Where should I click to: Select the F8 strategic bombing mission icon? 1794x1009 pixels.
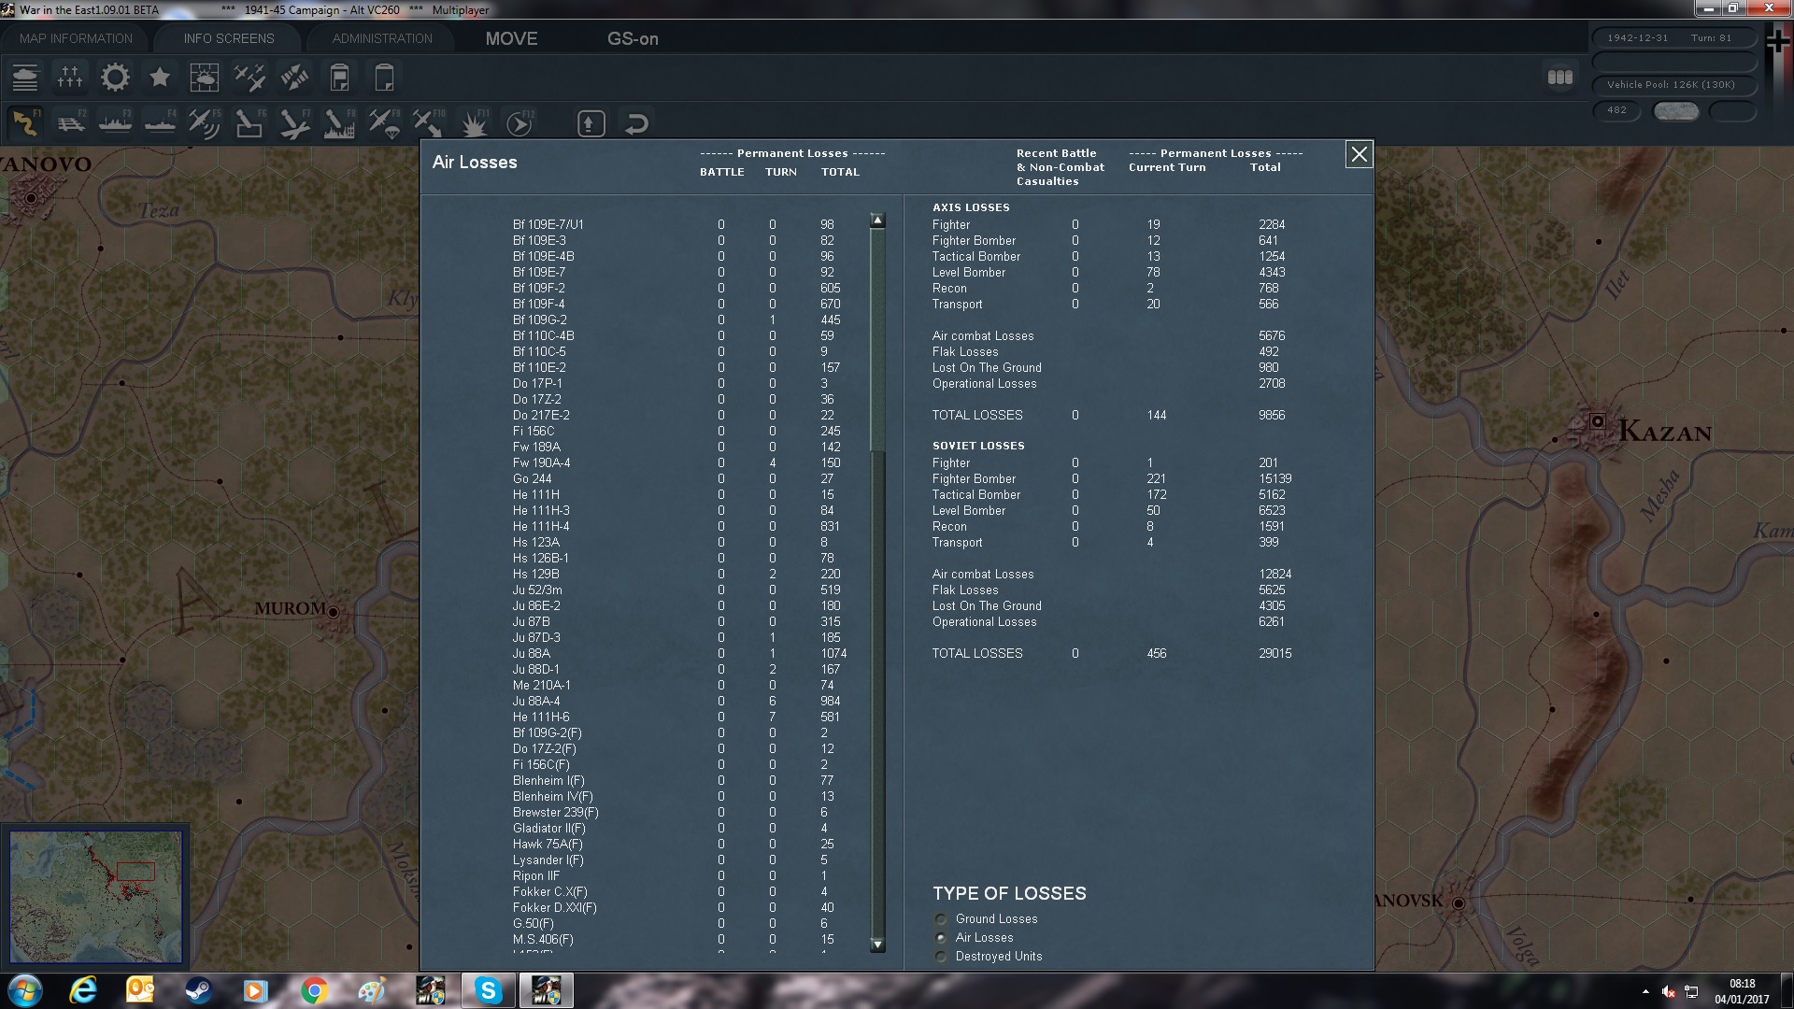pyautogui.click(x=337, y=122)
